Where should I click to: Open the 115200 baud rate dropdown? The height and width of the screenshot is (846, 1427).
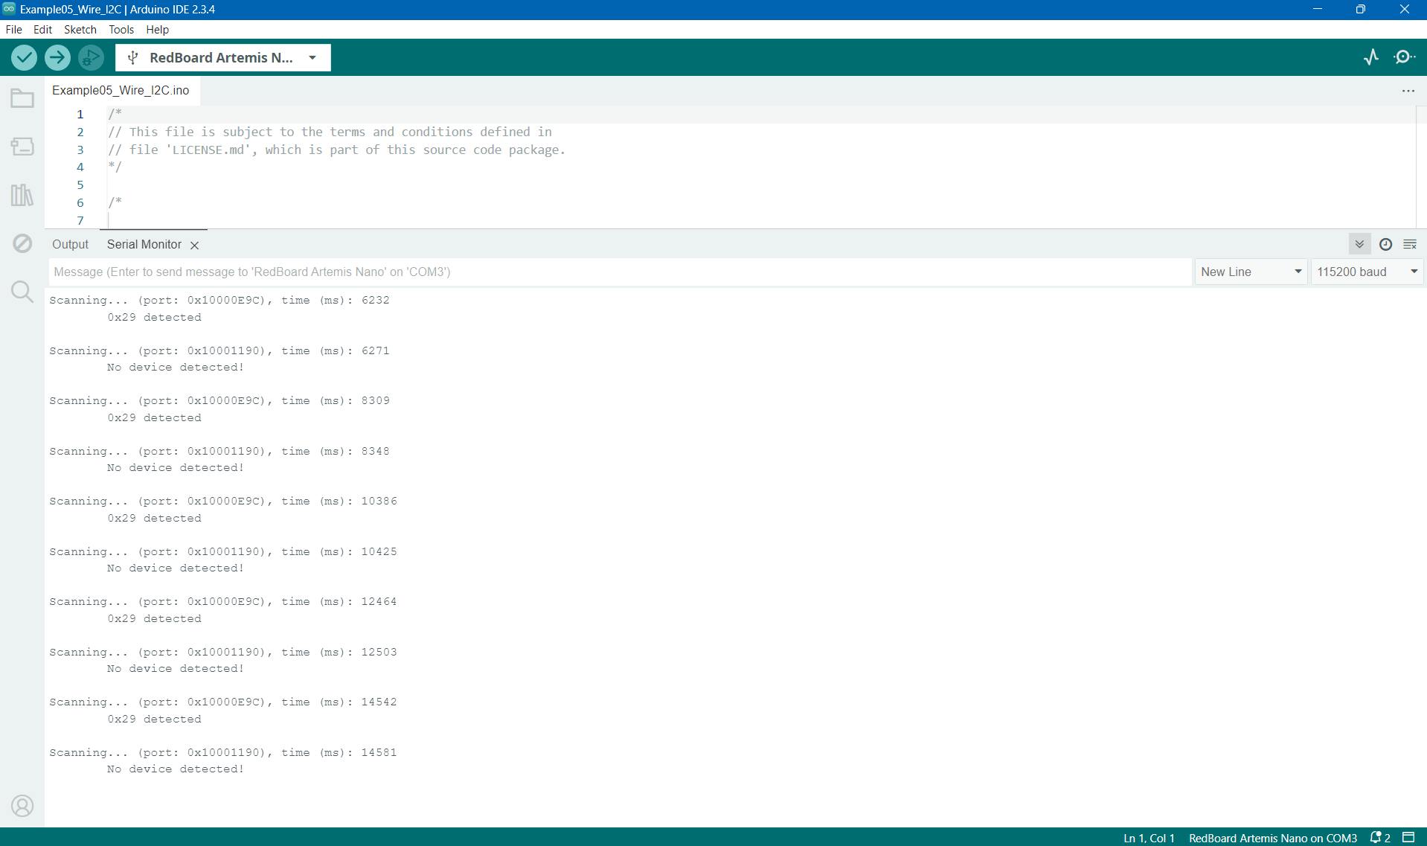point(1367,272)
